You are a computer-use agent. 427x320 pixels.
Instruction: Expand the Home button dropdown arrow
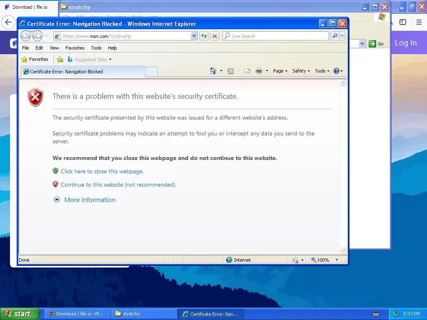(x=221, y=71)
